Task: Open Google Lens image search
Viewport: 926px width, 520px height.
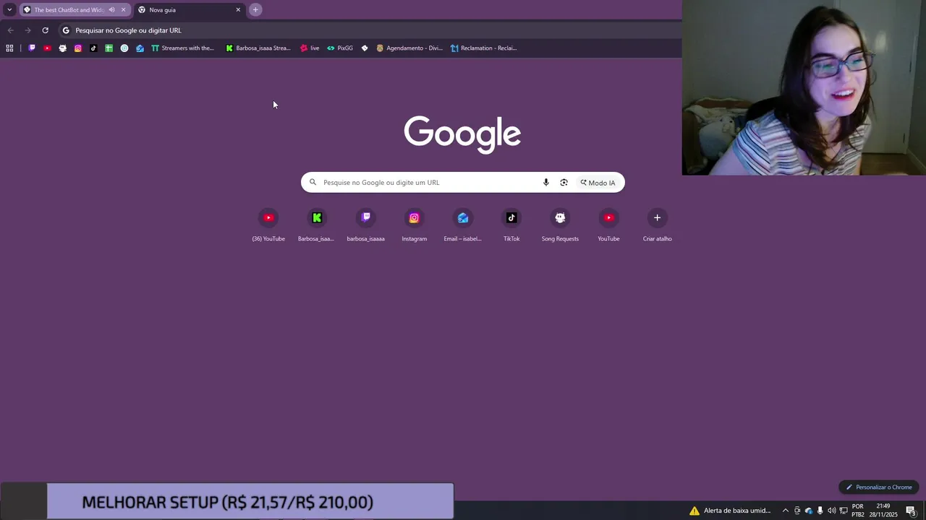Action: (564, 183)
